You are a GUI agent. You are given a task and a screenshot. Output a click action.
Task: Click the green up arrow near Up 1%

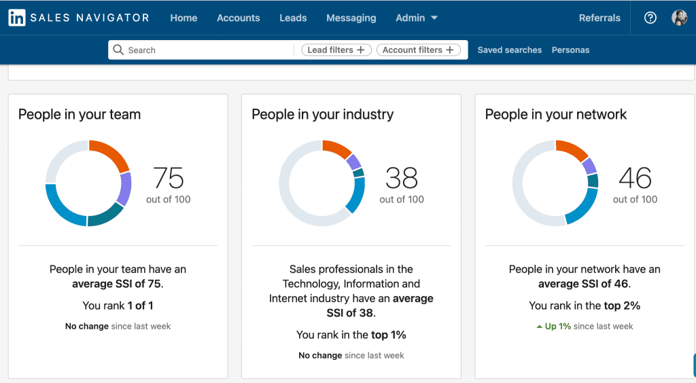coord(539,327)
